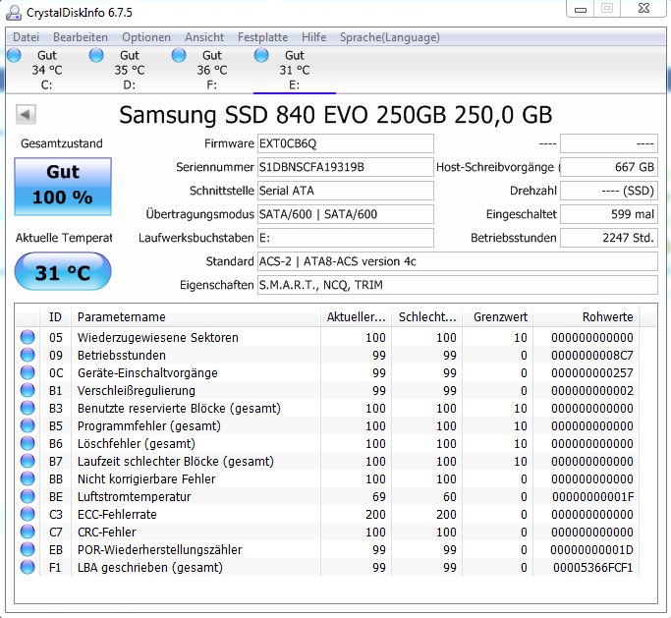The image size is (671, 618).
Task: Select drive C: status orb at 34 °C
Action: tap(14, 55)
